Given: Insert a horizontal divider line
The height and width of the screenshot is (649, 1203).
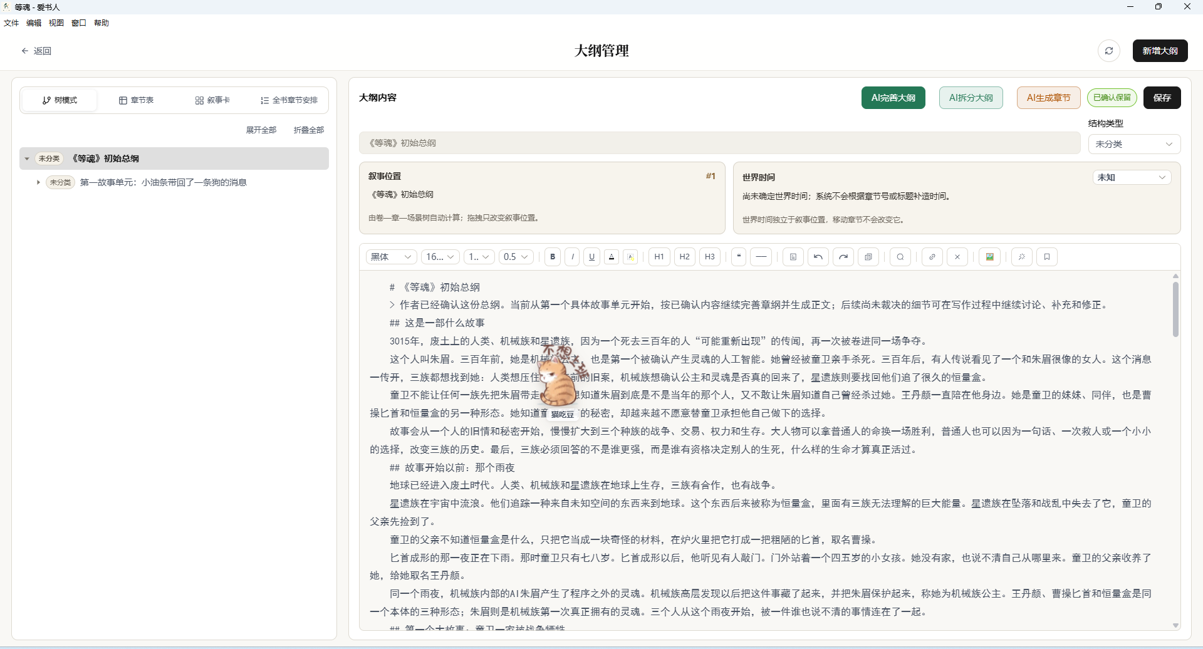Looking at the screenshot, I should coord(761,257).
